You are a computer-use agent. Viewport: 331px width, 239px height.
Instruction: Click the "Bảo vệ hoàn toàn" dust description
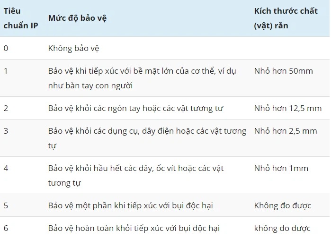pyautogui.click(x=134, y=228)
